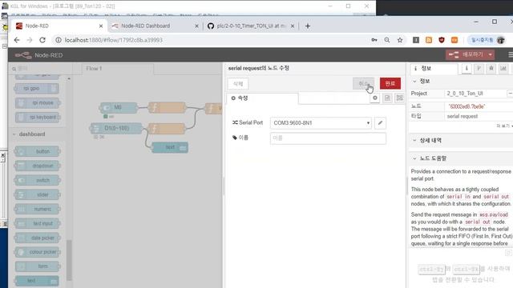Open the project history sidebar icon
Screen dimensions: 513x288
tap(479, 68)
